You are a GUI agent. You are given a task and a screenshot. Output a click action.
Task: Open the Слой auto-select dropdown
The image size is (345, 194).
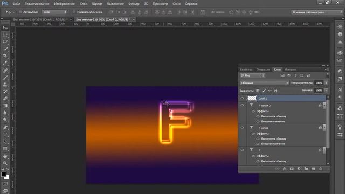tap(54, 12)
